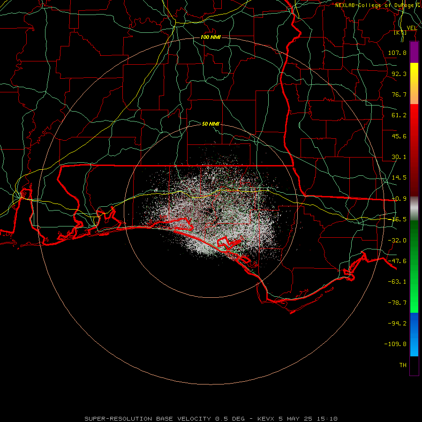Screen dimensions: 422x422
Task: Click the TH threshold label
Action: click(403, 365)
